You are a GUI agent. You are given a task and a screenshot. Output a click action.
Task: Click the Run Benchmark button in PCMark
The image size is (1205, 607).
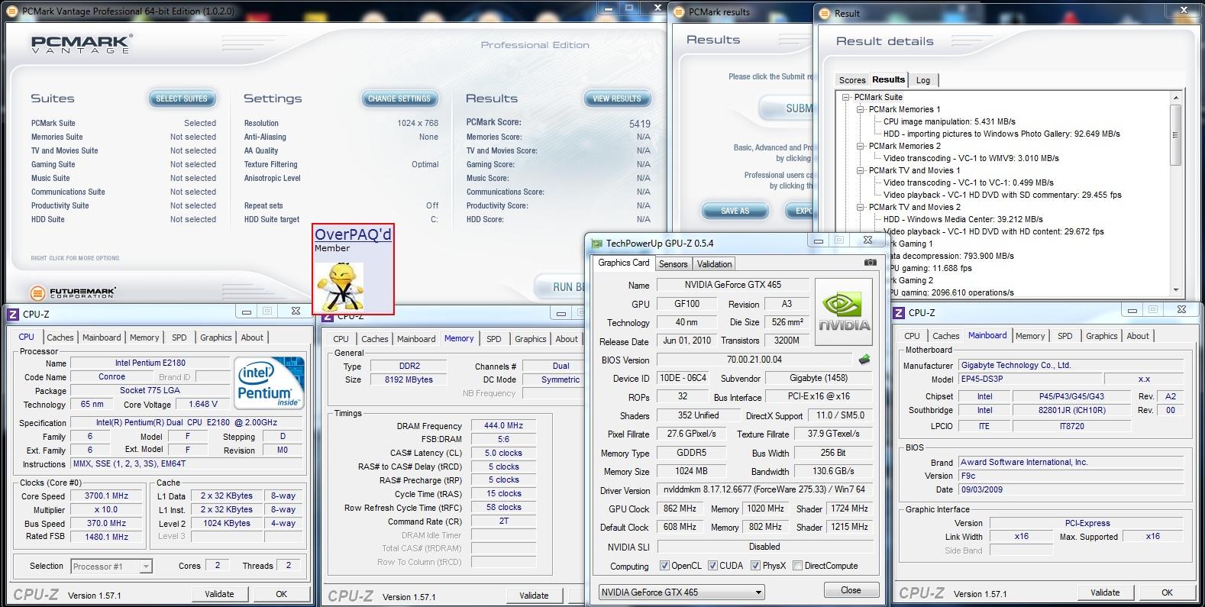point(561,286)
